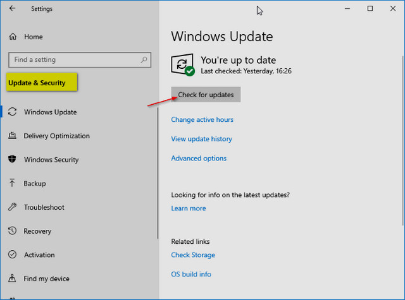405x300 pixels.
Task: Click the Windows Update sync arrows icon
Action: point(12,112)
